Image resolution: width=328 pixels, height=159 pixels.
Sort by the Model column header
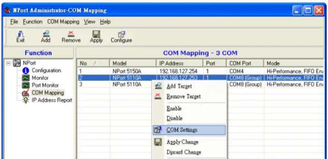click(133, 63)
